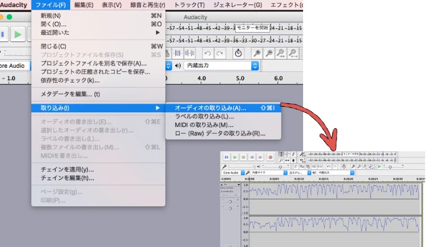
Task: Select the Time Shift tool in small window
Action: tap(287, 160)
